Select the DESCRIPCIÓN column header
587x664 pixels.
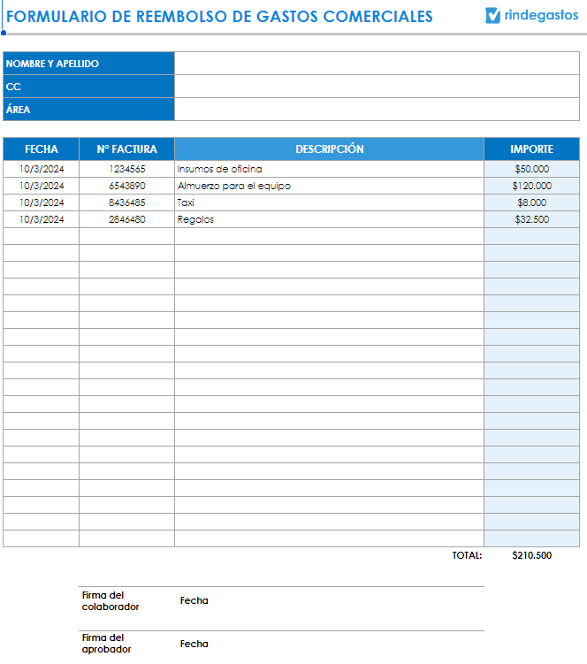(x=329, y=149)
